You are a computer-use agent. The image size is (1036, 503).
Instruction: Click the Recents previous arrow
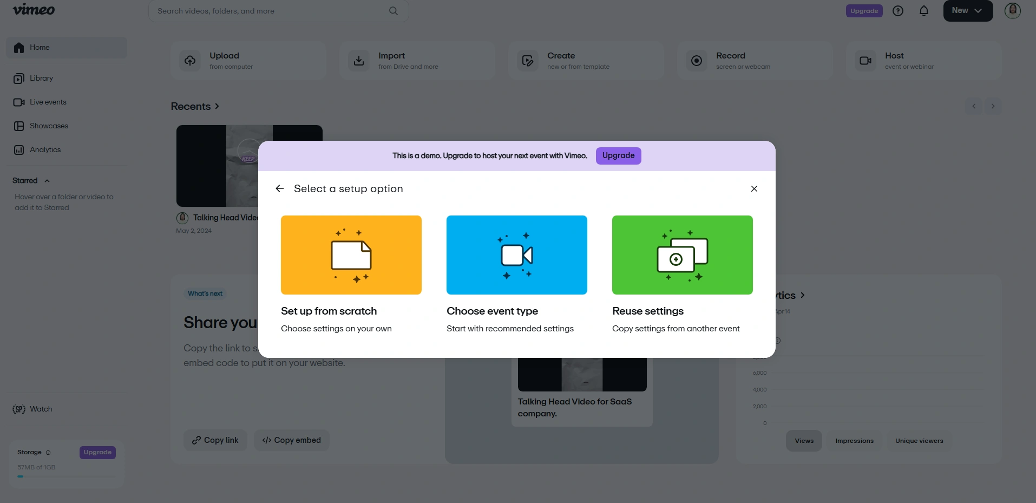(974, 106)
